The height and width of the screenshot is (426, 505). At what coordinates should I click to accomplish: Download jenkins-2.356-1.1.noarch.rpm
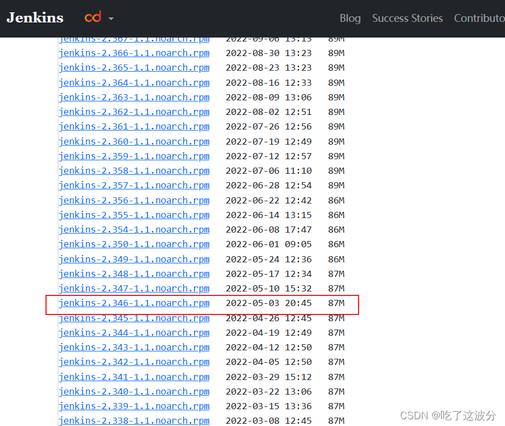coord(134,201)
